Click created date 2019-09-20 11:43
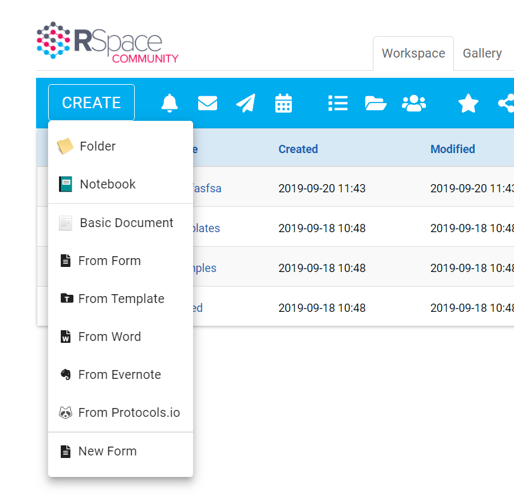The height and width of the screenshot is (501, 514). point(322,189)
